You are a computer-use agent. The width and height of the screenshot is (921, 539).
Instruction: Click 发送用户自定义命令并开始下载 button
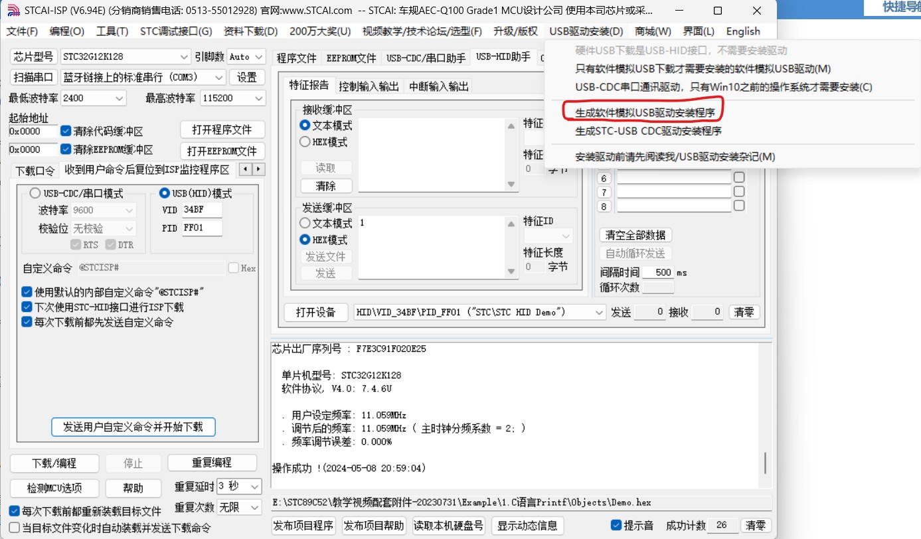(x=133, y=427)
